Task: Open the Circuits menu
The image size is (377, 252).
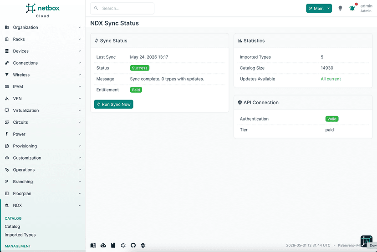Action: pyautogui.click(x=43, y=122)
